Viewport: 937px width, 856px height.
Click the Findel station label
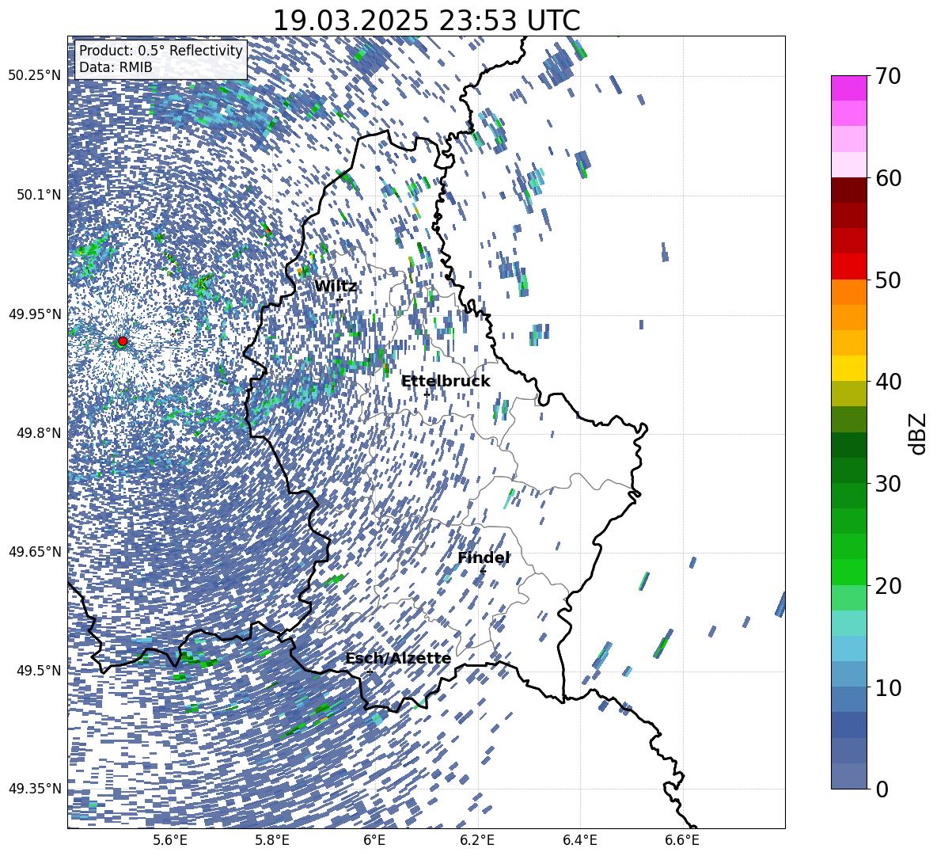[x=484, y=557]
